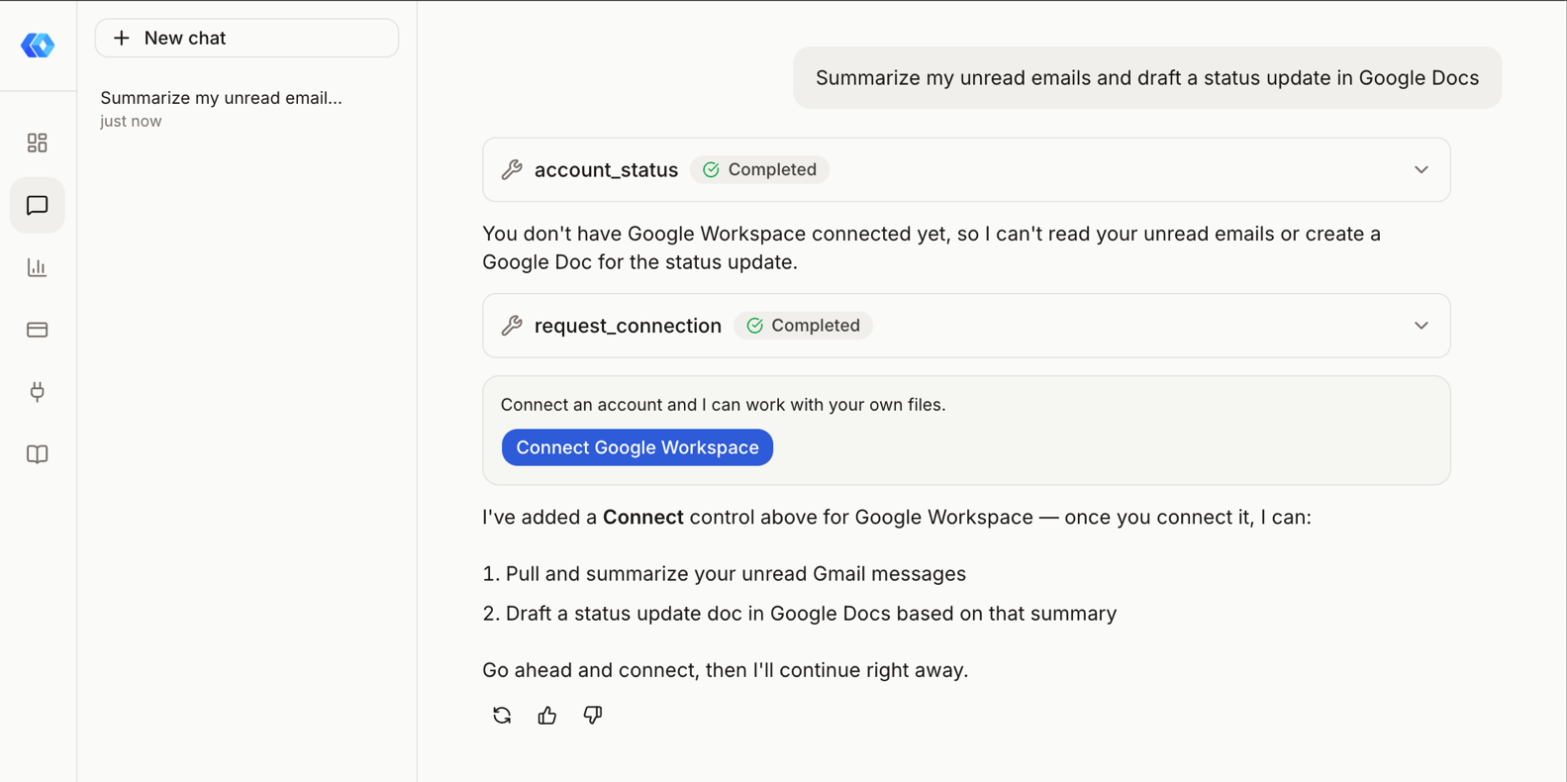Connect Google Workspace button

coord(637,447)
